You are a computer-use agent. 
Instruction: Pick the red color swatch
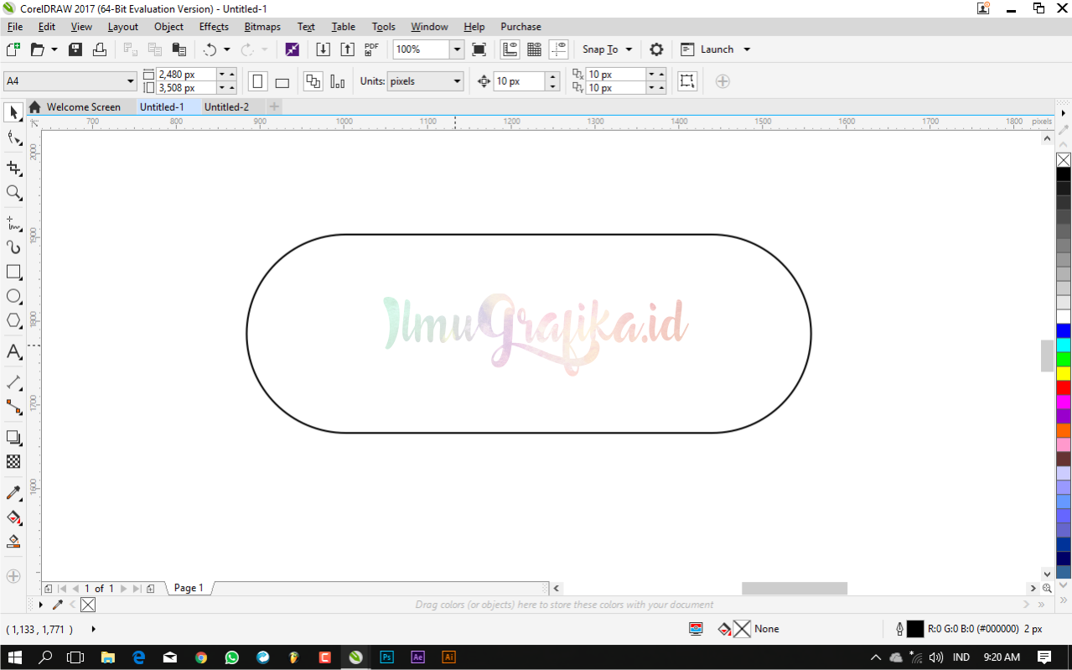1063,387
